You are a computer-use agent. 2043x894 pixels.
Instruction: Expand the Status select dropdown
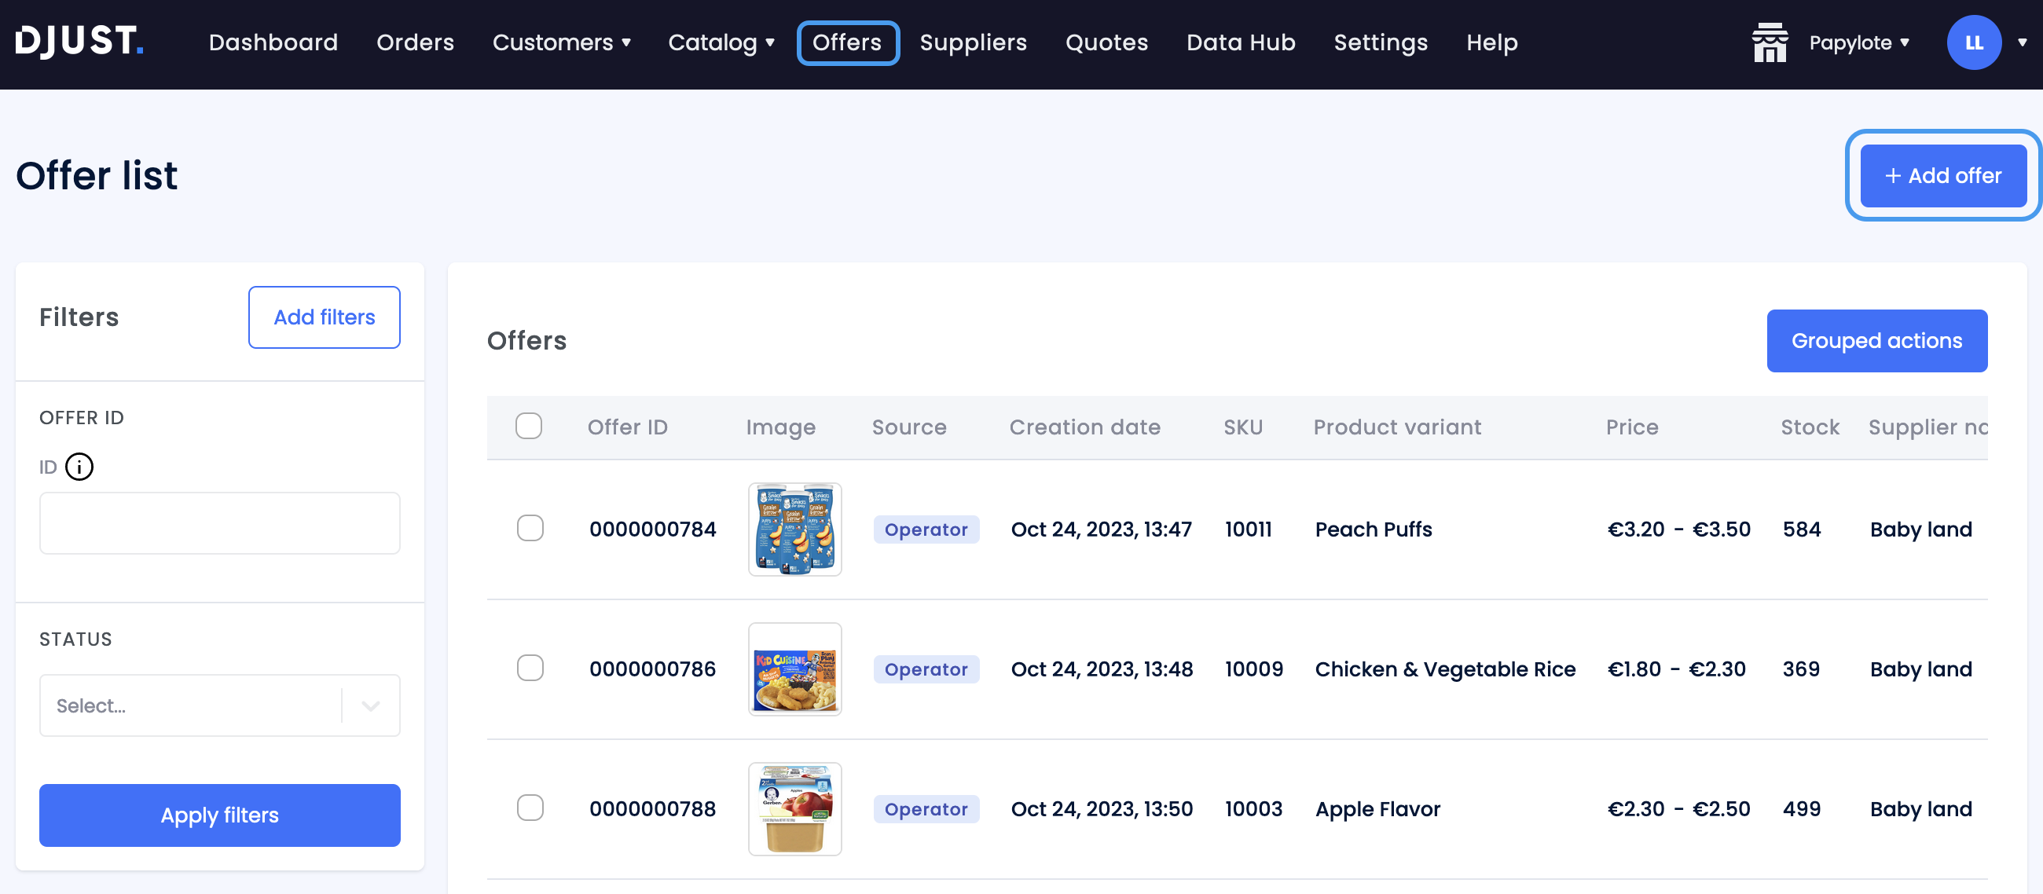tap(220, 705)
